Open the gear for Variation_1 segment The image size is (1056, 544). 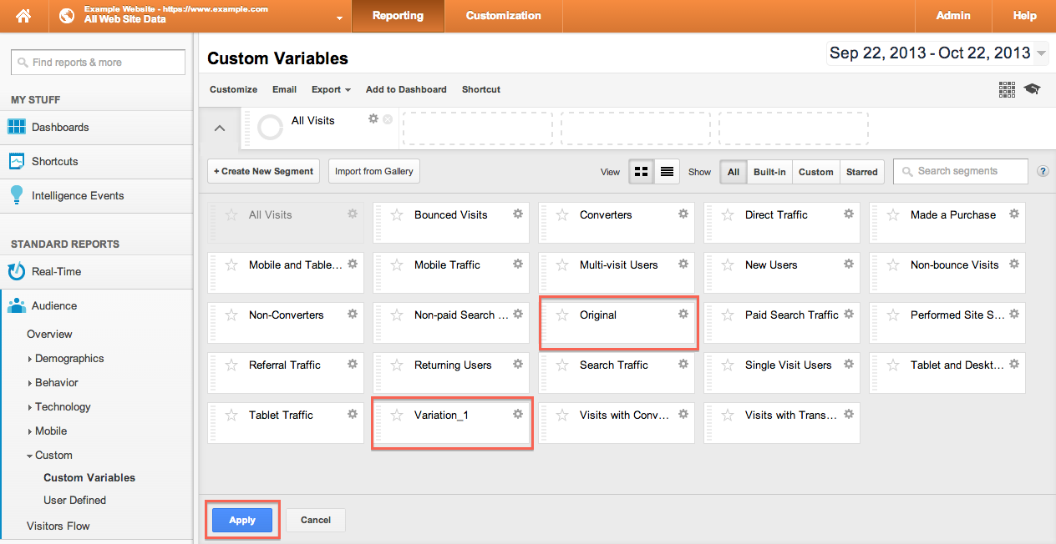tap(518, 415)
